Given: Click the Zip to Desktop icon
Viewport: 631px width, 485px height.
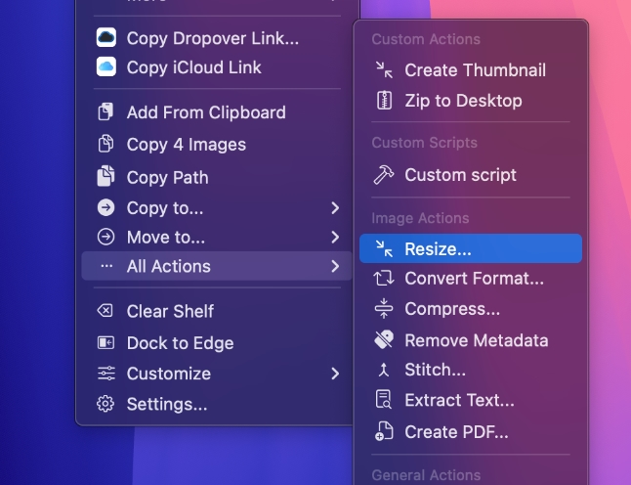Looking at the screenshot, I should point(384,101).
